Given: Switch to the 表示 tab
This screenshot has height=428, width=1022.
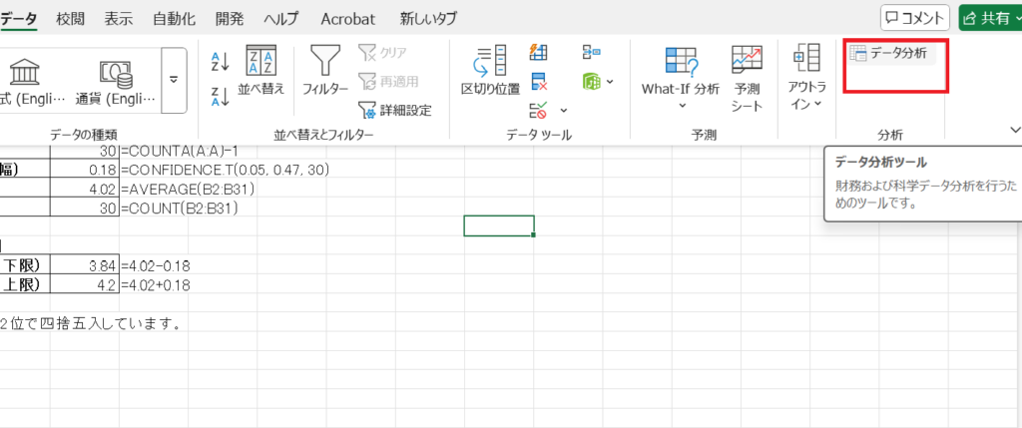Looking at the screenshot, I should coord(119,19).
